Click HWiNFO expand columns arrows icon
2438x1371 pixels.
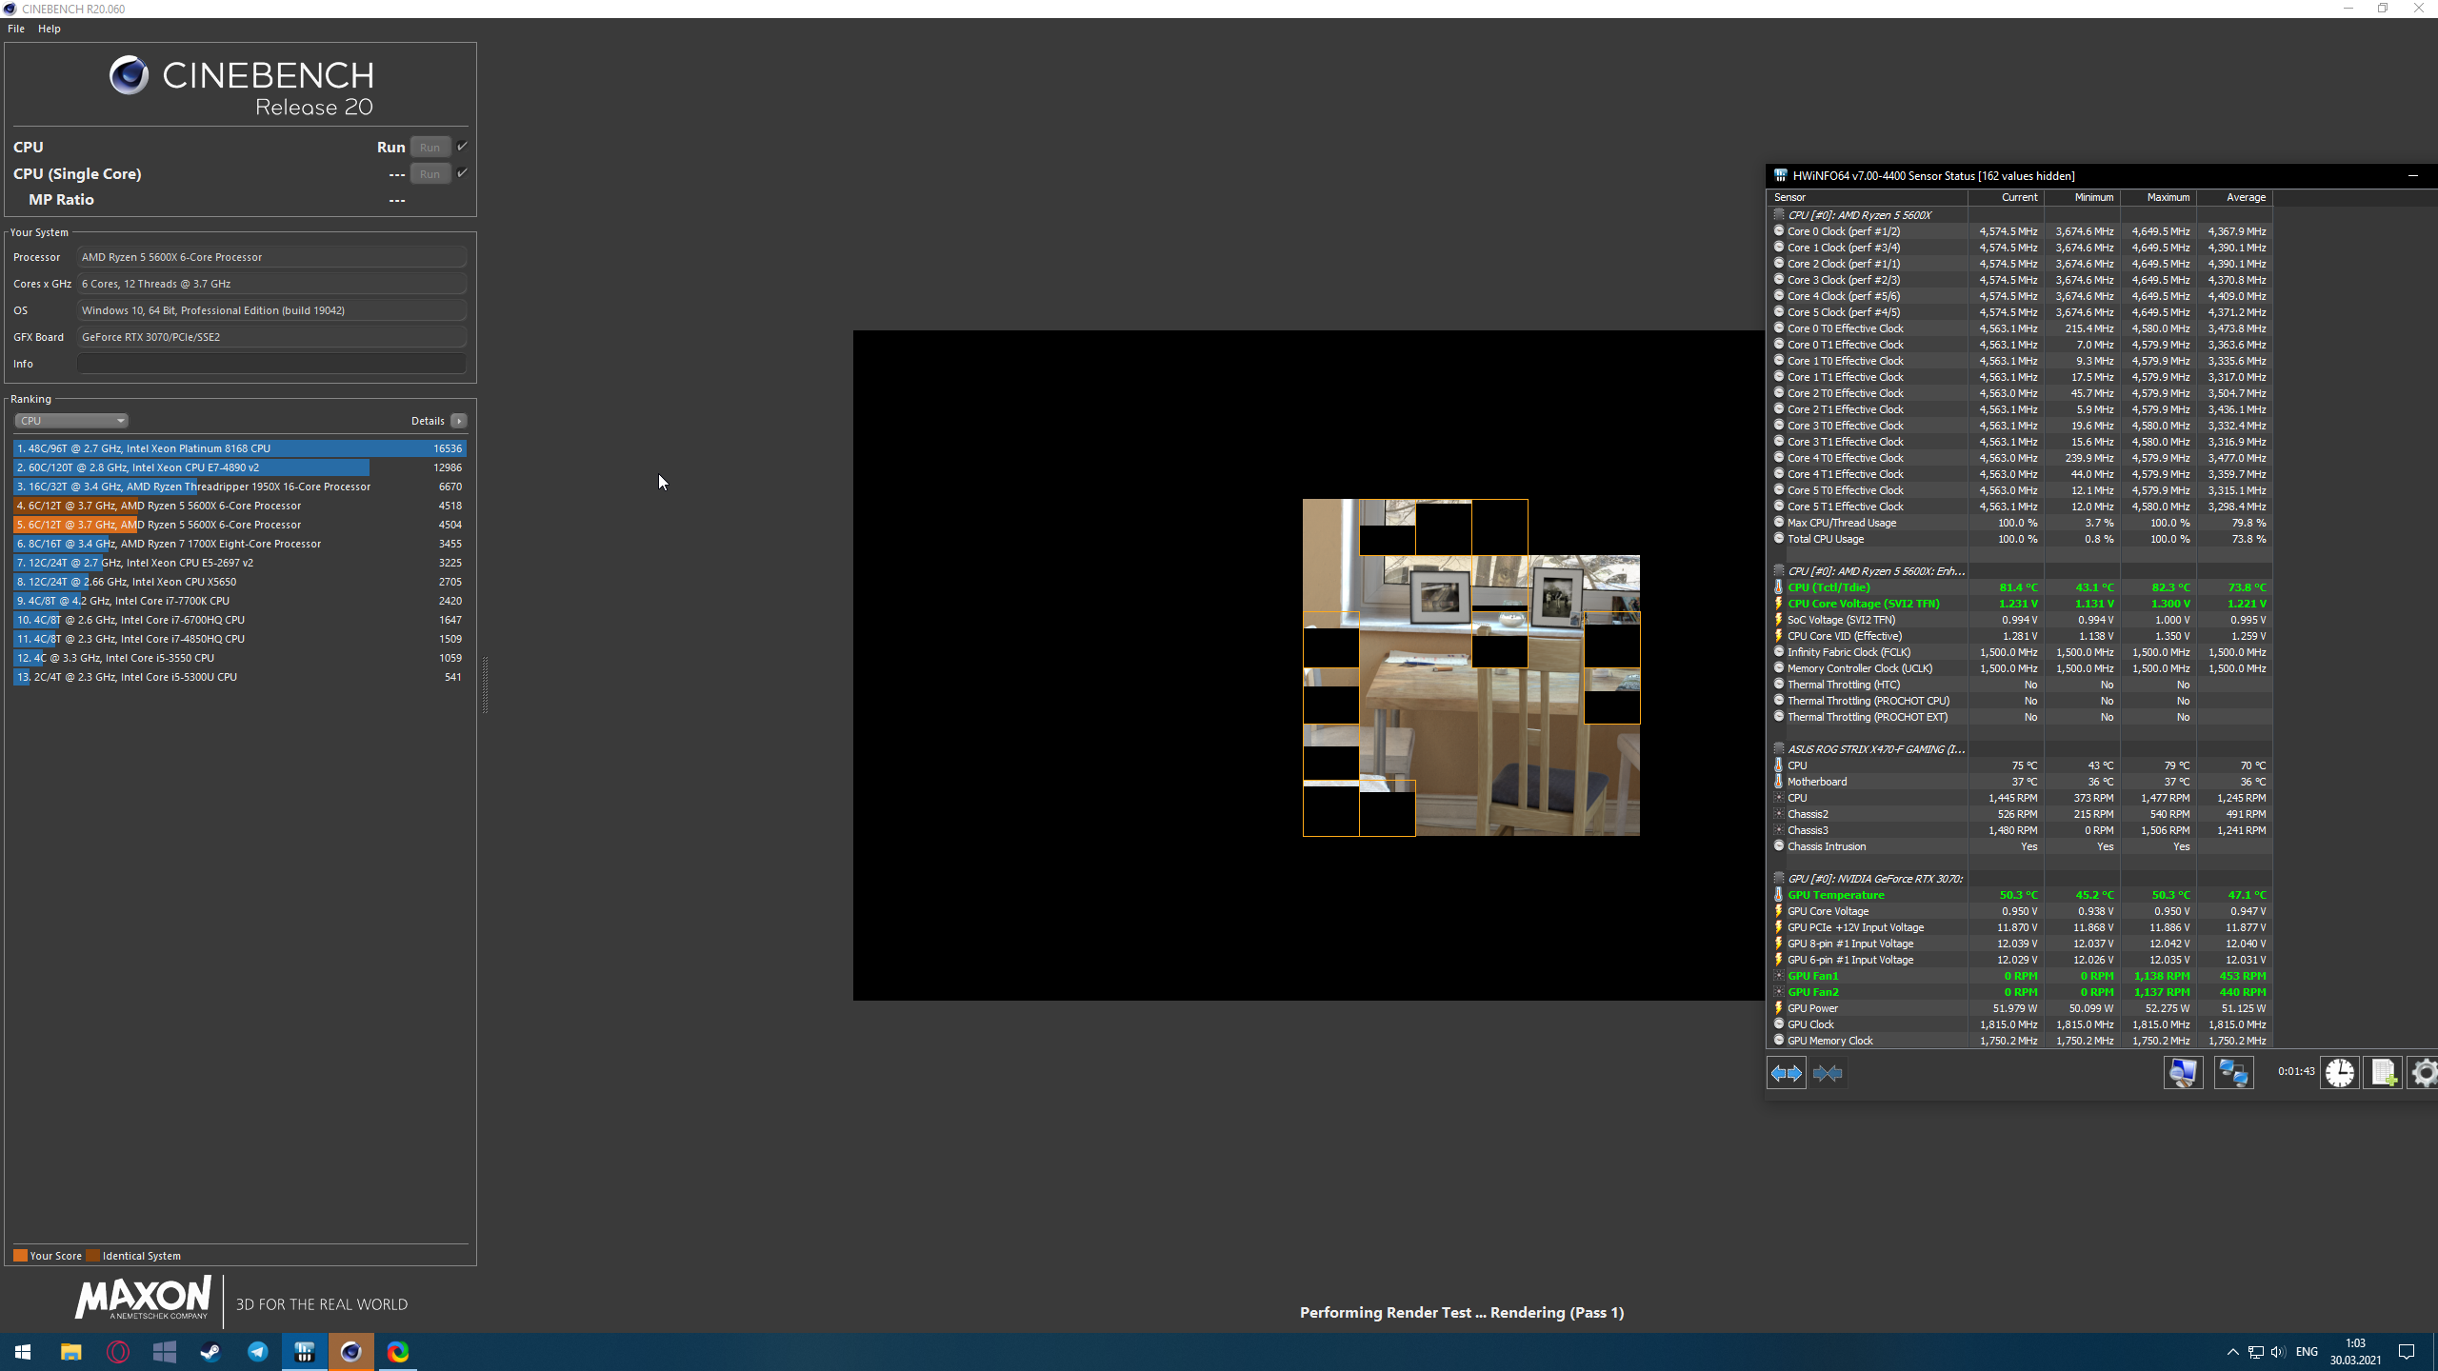(1786, 1073)
